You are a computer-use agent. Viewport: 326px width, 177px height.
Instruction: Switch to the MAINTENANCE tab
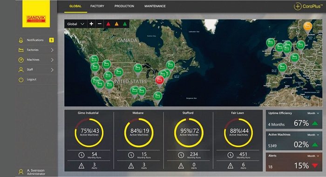155,6
